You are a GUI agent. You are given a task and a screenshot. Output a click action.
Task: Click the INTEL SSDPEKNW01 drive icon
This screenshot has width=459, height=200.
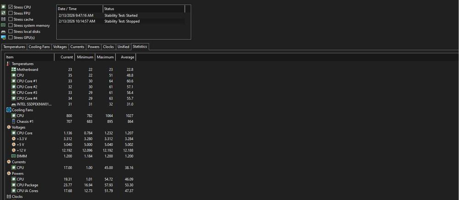13,104
